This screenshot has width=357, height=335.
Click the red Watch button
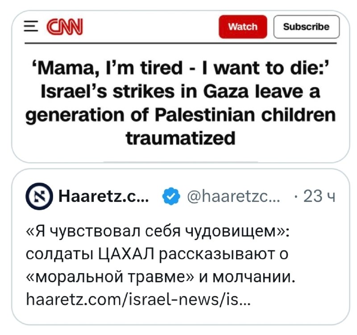[x=243, y=26]
